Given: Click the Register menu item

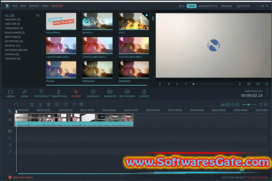Looking at the screenshot, I should [x=57, y=6].
